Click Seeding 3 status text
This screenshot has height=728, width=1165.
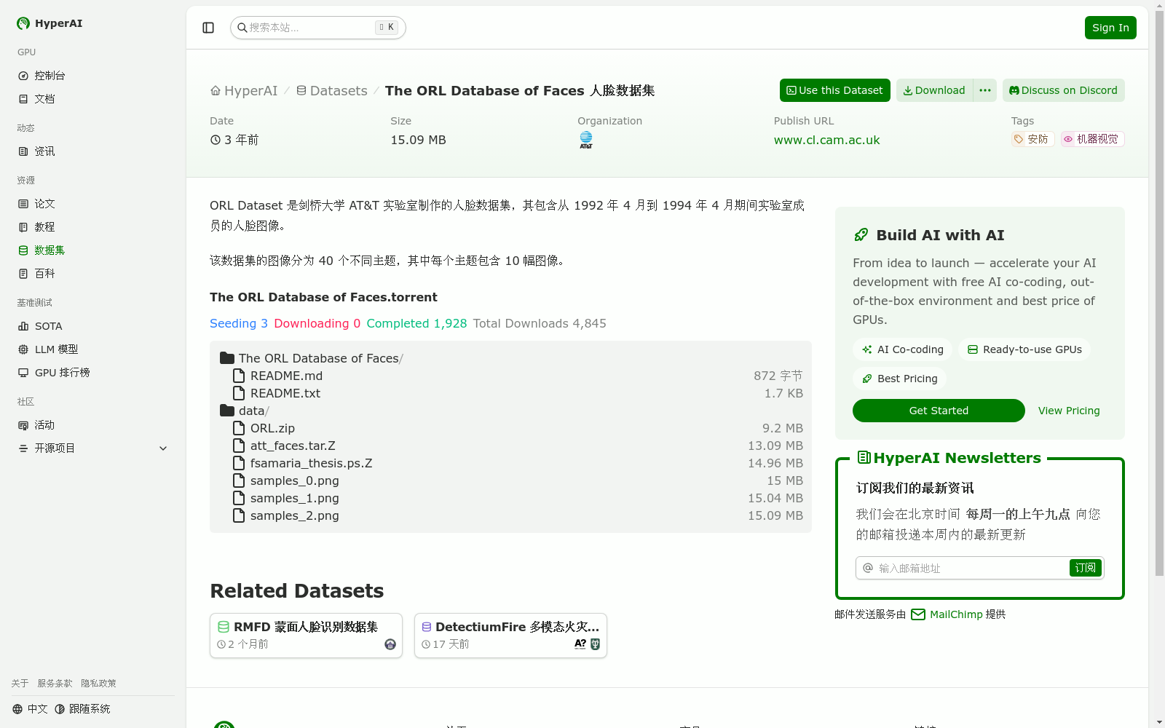coord(239,323)
